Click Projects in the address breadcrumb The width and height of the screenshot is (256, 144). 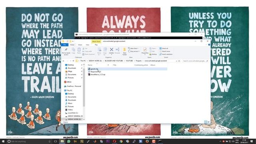139,61
